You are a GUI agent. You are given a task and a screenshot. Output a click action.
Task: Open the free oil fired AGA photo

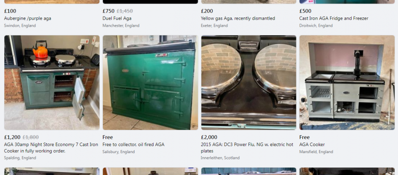150,83
